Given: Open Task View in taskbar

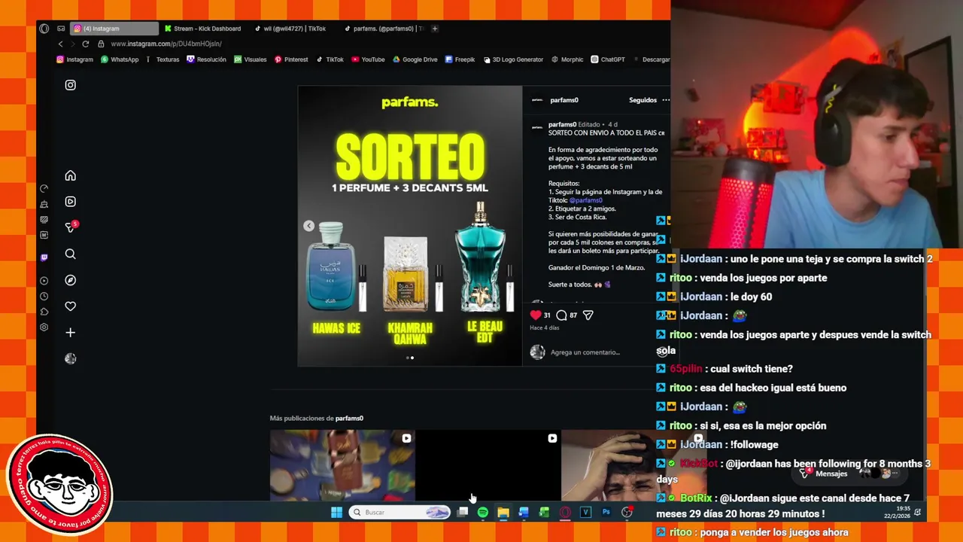Looking at the screenshot, I should [x=463, y=513].
